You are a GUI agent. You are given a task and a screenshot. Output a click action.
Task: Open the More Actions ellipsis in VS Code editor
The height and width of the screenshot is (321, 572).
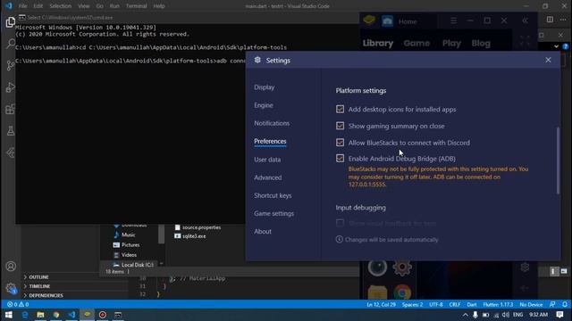point(563,20)
